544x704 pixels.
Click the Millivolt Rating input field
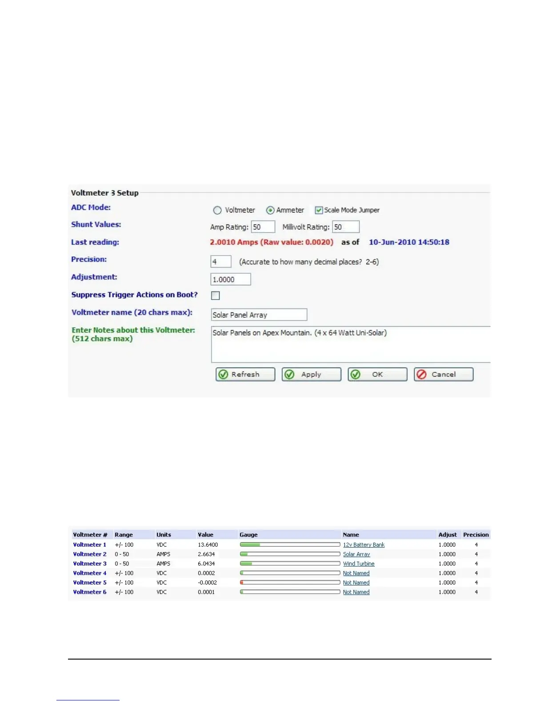click(x=346, y=227)
